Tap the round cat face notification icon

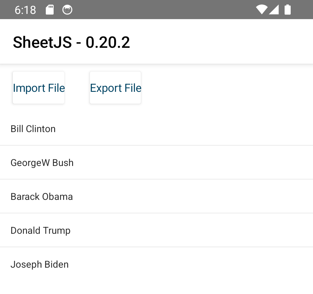pyautogui.click(x=67, y=10)
